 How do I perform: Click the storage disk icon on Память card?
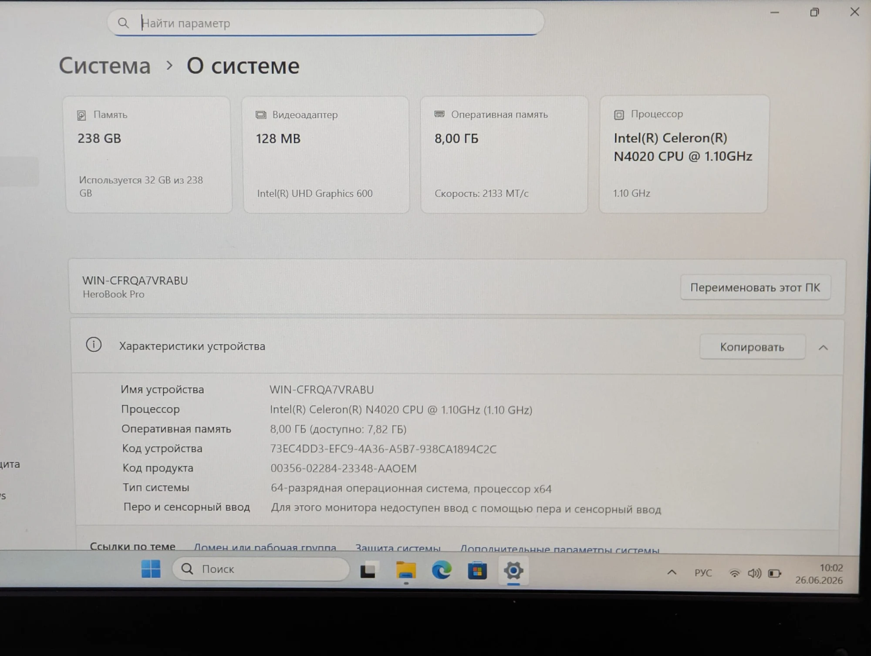coord(81,115)
